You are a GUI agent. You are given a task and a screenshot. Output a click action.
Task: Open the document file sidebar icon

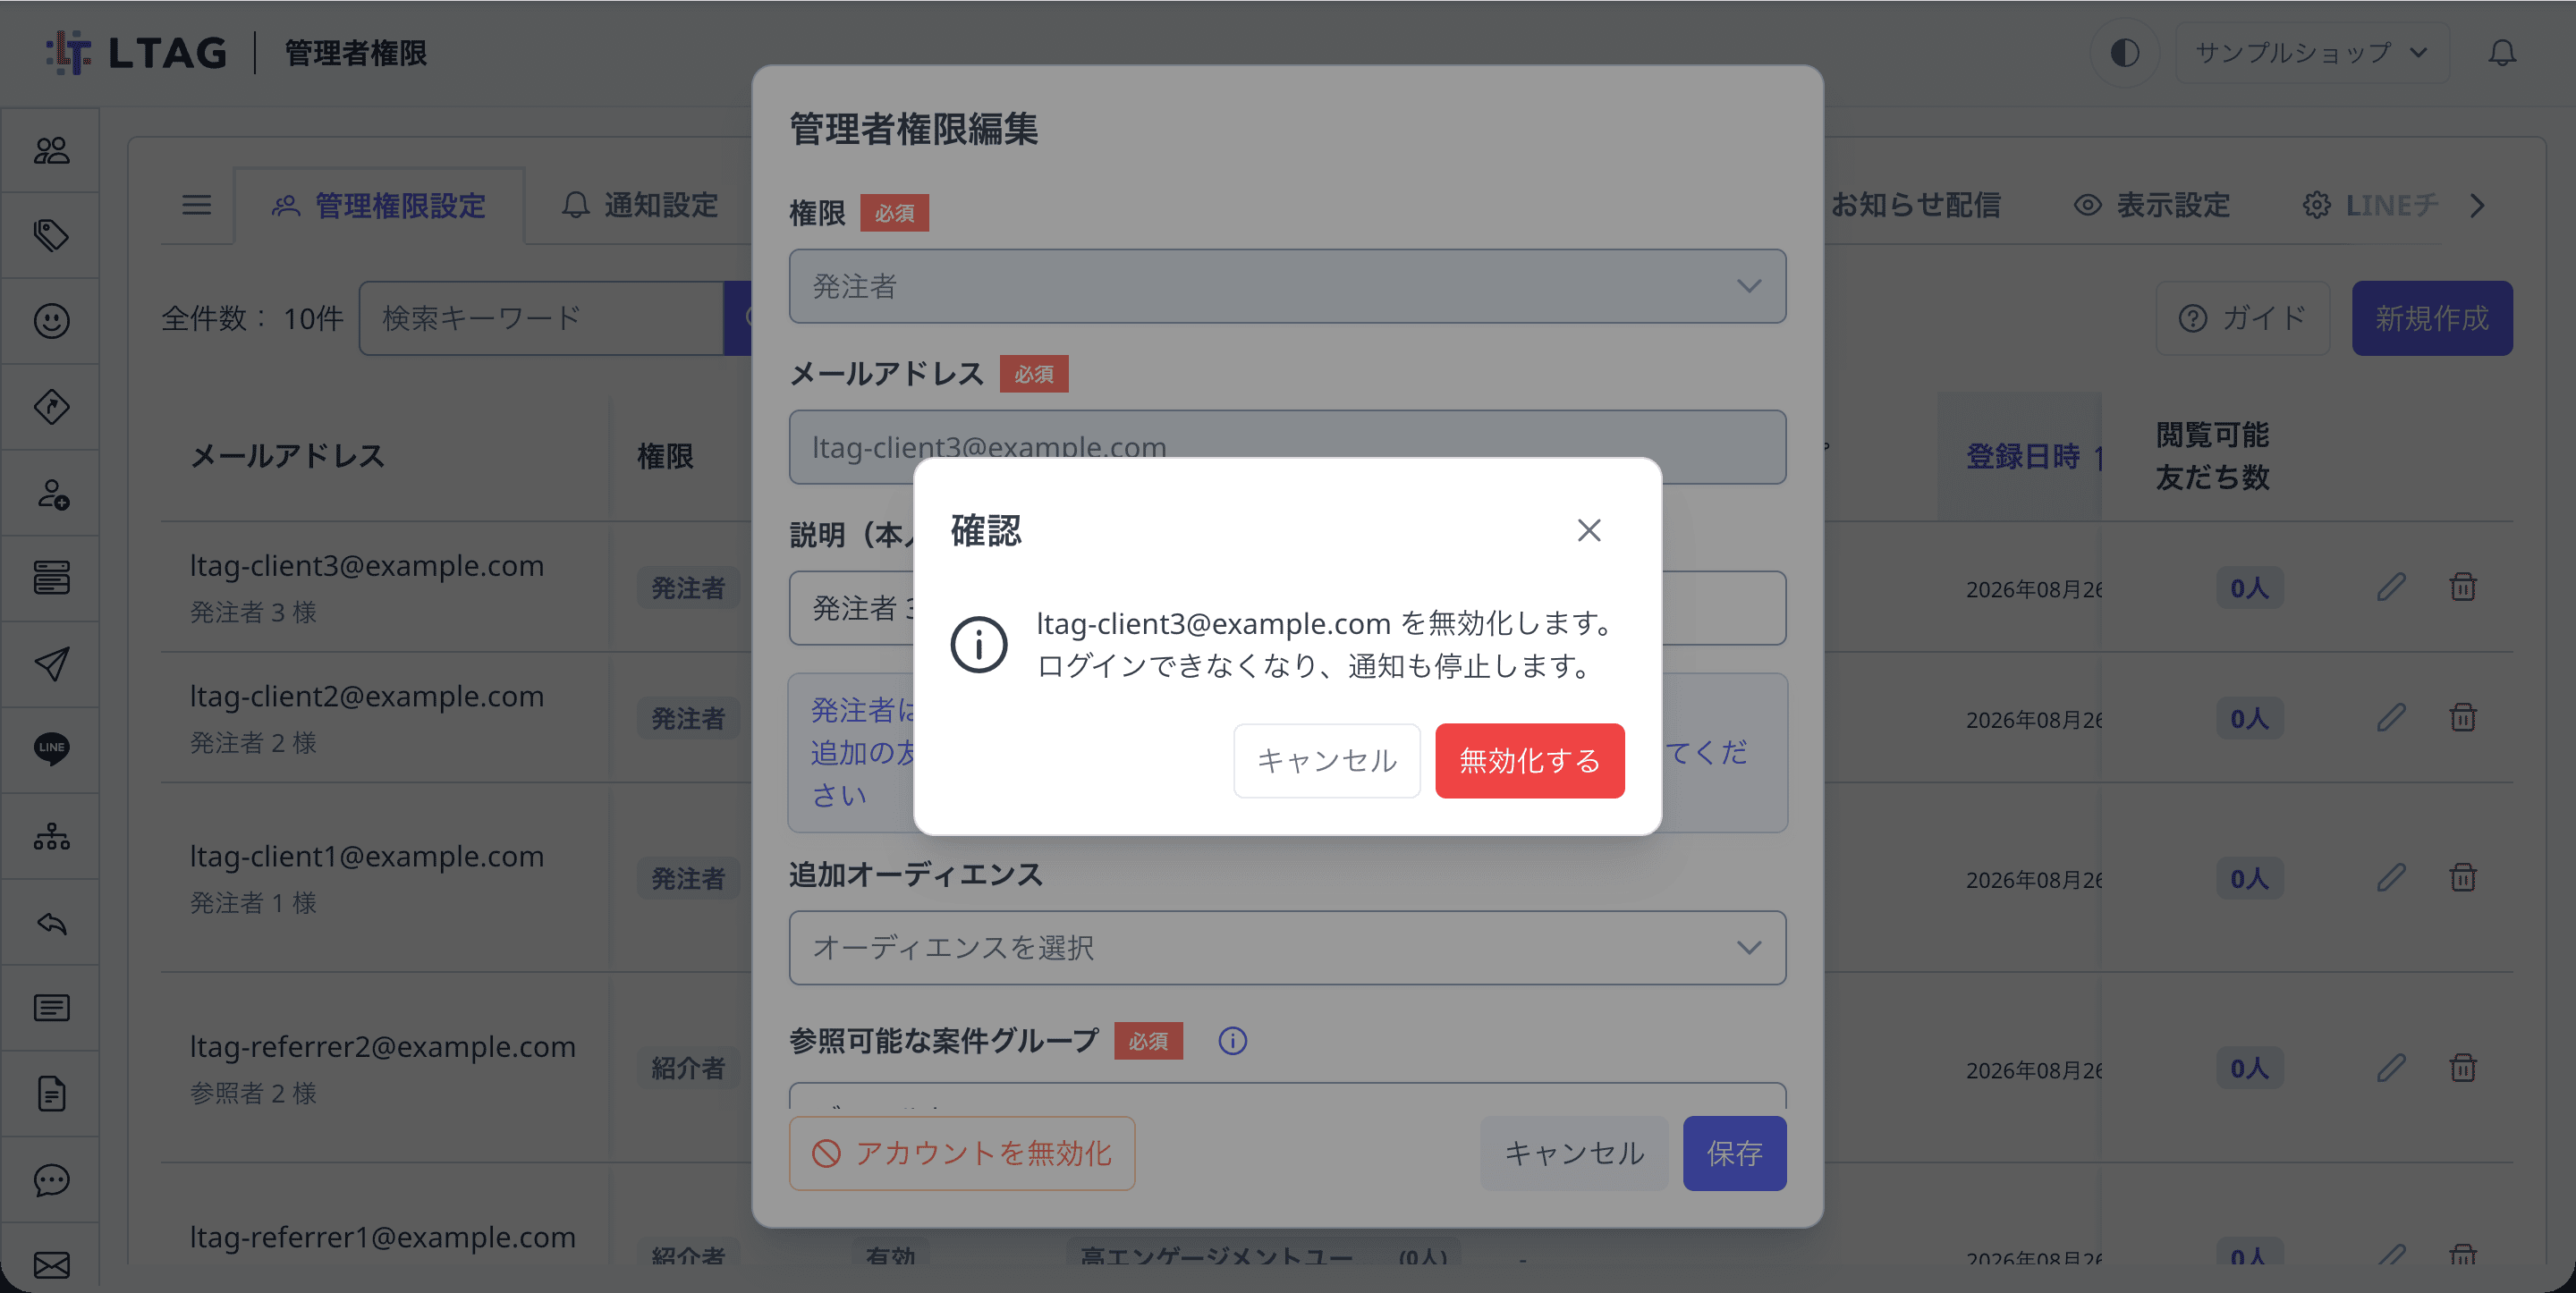point(51,1094)
